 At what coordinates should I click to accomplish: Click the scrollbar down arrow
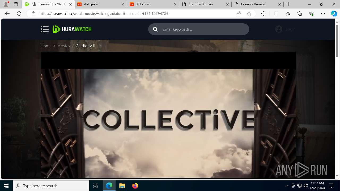[x=337, y=176]
